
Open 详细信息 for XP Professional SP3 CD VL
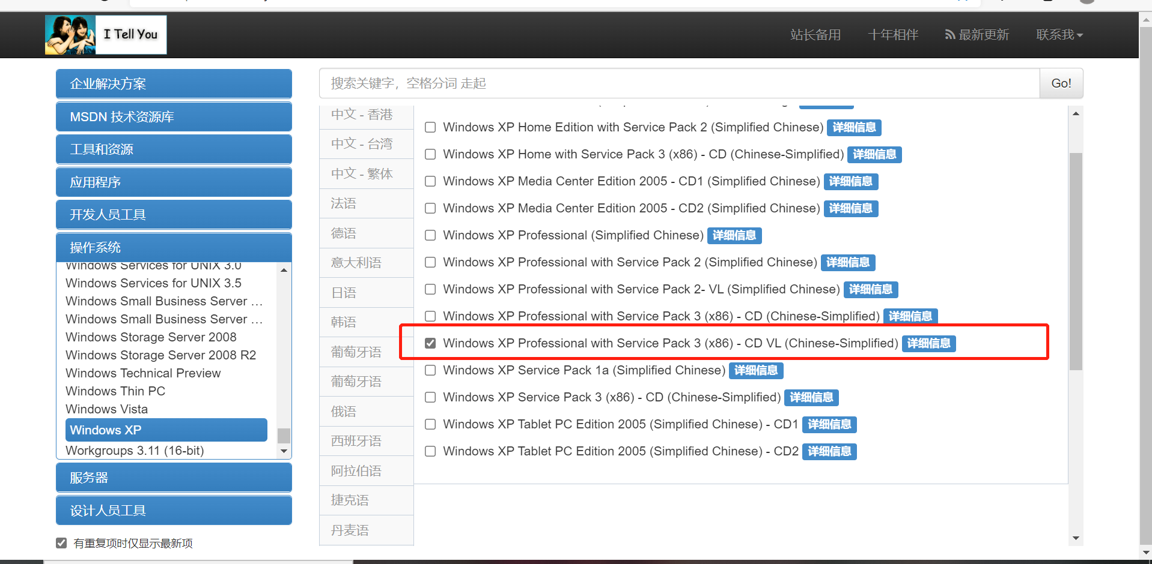(928, 343)
